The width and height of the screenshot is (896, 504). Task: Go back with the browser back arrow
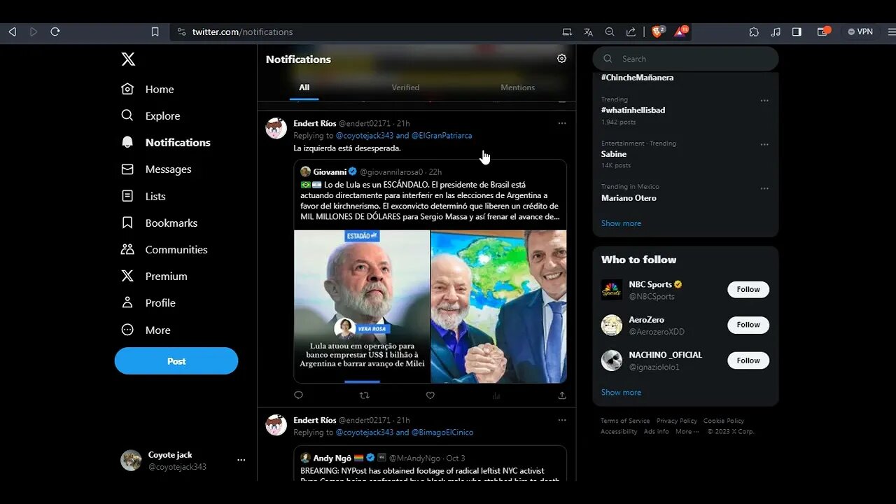pyautogui.click(x=12, y=31)
